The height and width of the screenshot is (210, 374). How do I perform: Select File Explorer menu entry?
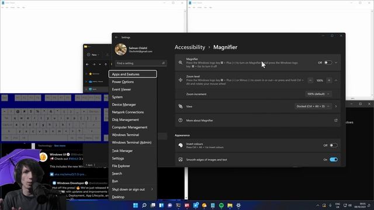click(133, 166)
